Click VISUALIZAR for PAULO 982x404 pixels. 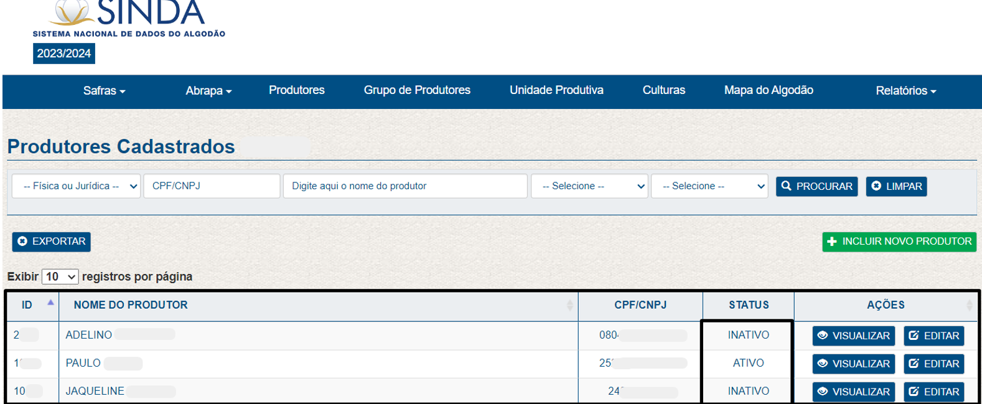[854, 364]
